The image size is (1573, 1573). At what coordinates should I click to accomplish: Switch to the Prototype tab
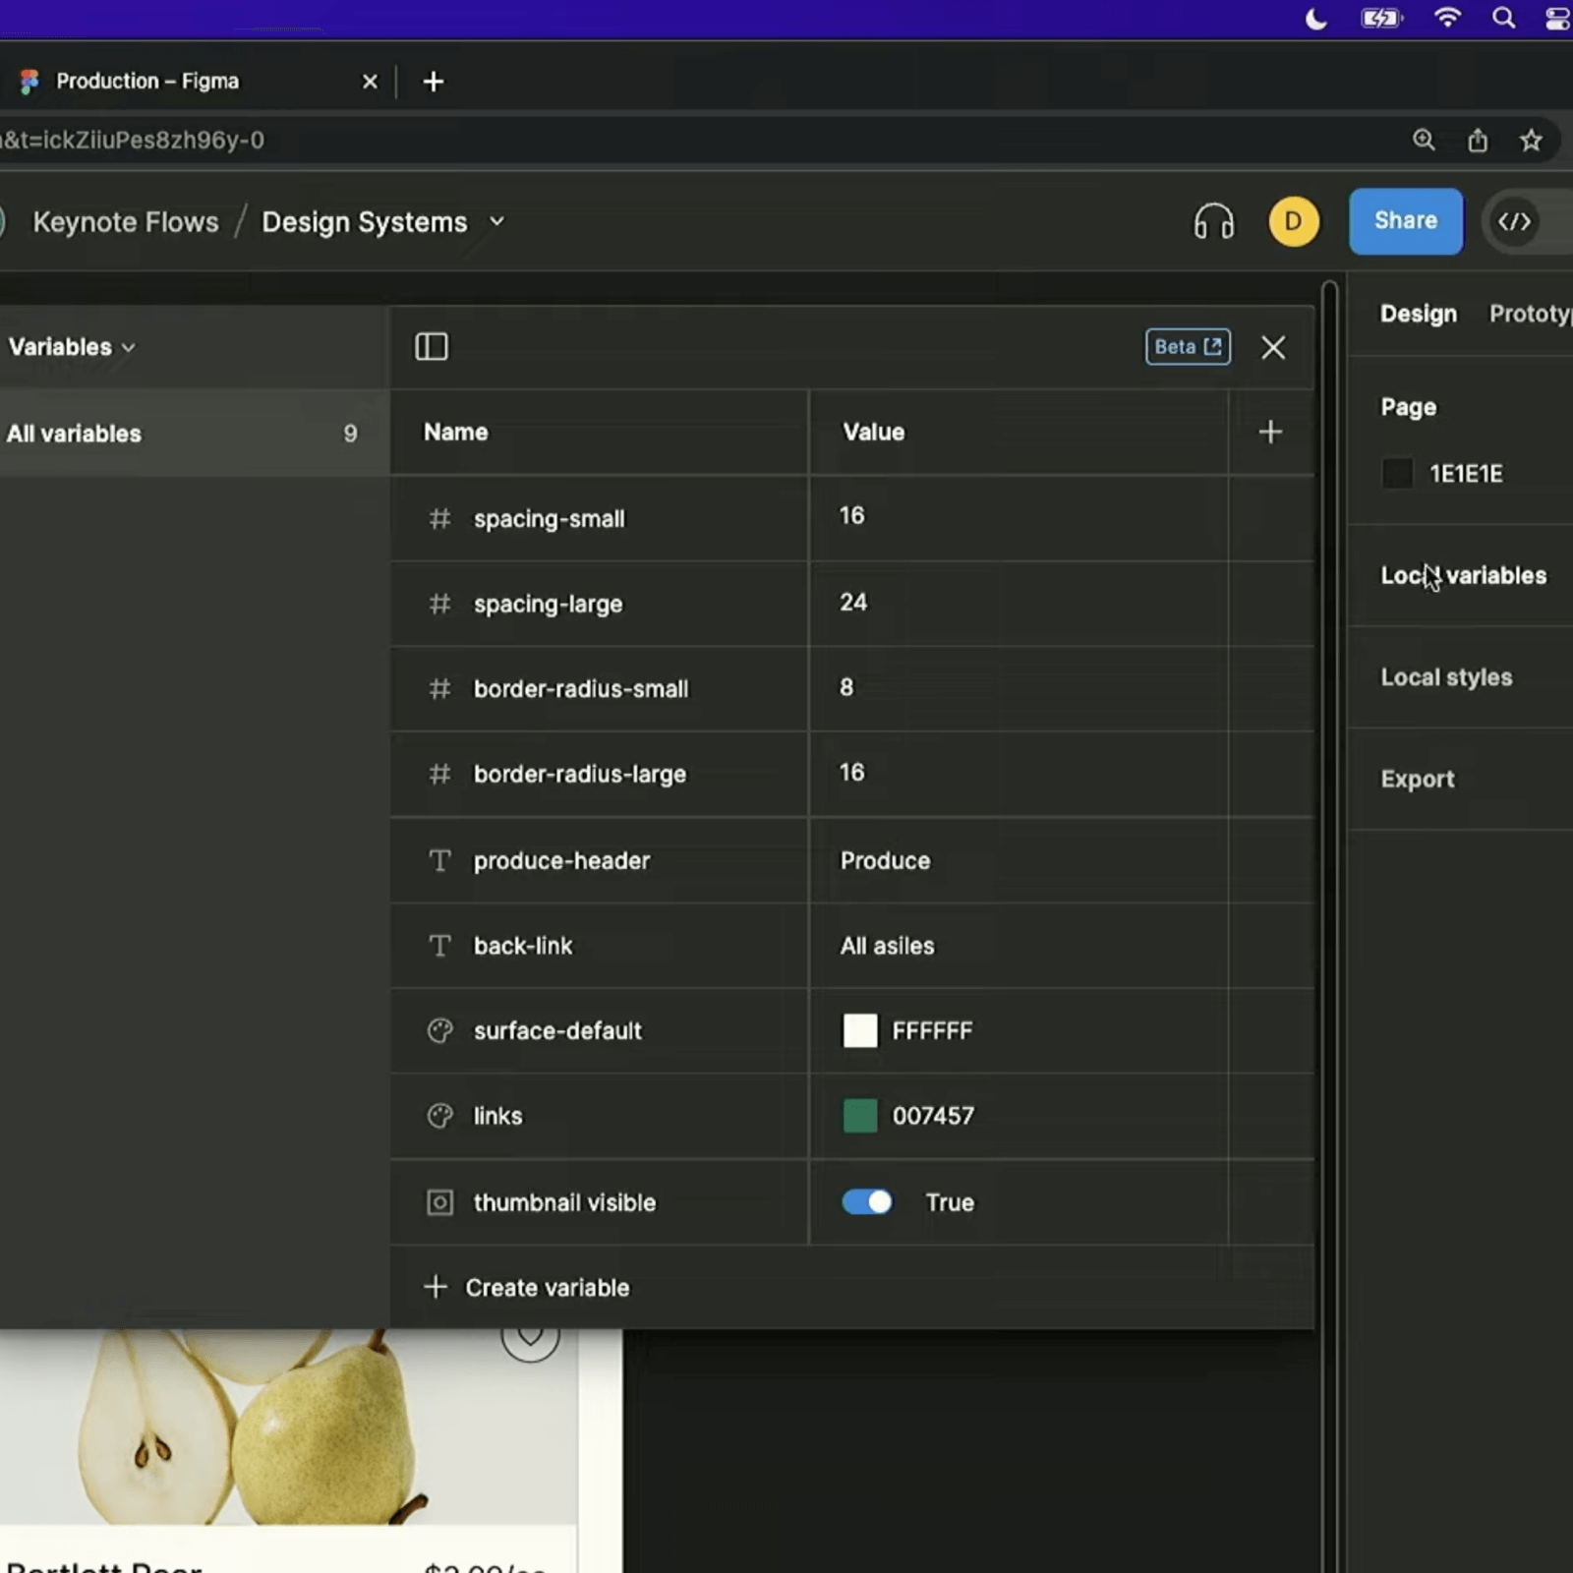tap(1530, 313)
